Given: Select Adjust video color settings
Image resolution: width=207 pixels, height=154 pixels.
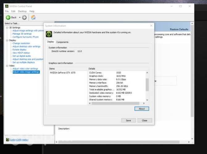Looking at the screenshot, I should [x=25, y=69].
